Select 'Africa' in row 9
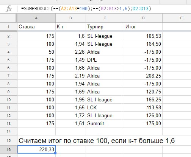191x157 pixels. (105, 92)
